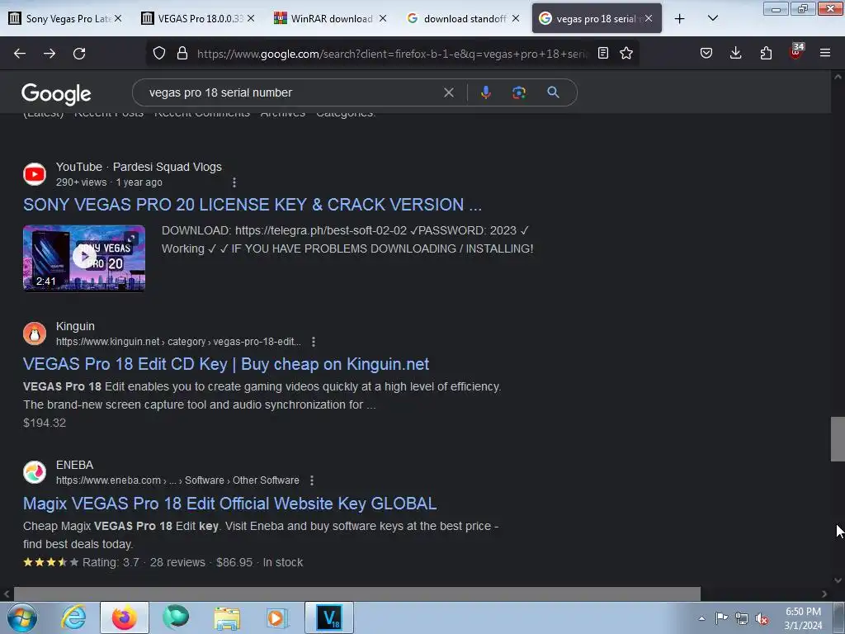Open a new browser tab
This screenshot has width=845, height=634.
point(680,18)
